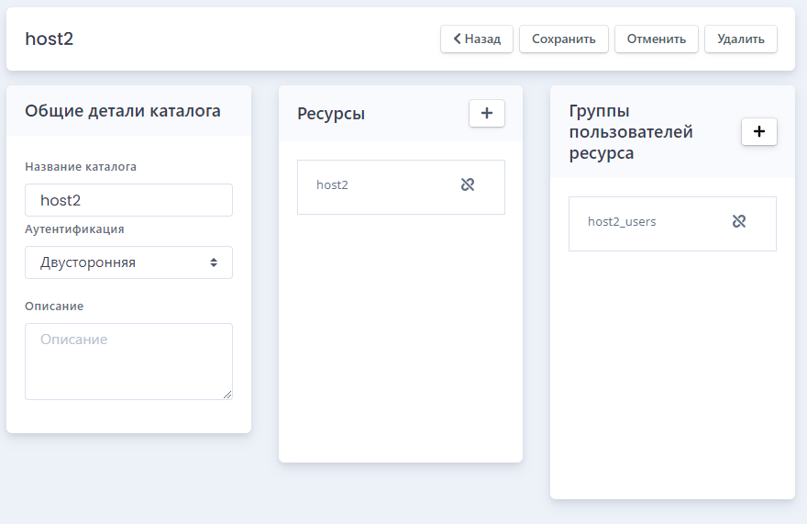807x524 pixels.
Task: Click the Описание label above textarea
Action: (54, 307)
